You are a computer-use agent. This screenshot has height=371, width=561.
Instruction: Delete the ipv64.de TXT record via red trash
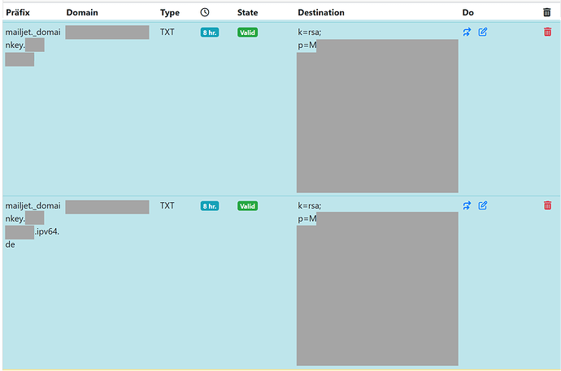coord(547,206)
